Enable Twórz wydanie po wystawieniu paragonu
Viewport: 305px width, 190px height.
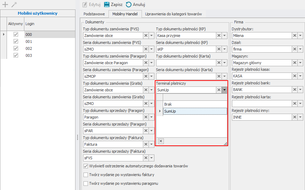(x=86, y=183)
